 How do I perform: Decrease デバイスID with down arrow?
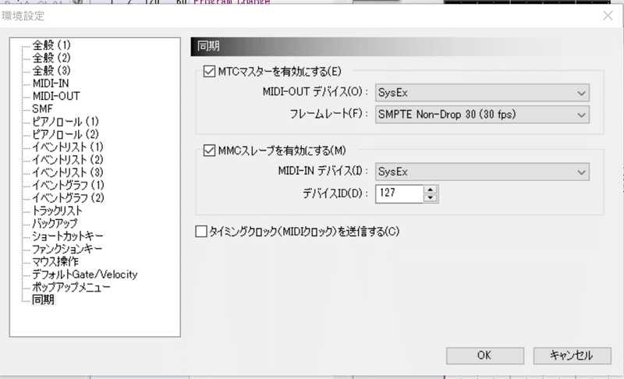pyautogui.click(x=431, y=198)
